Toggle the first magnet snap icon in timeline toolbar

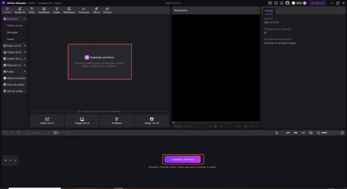(288, 133)
